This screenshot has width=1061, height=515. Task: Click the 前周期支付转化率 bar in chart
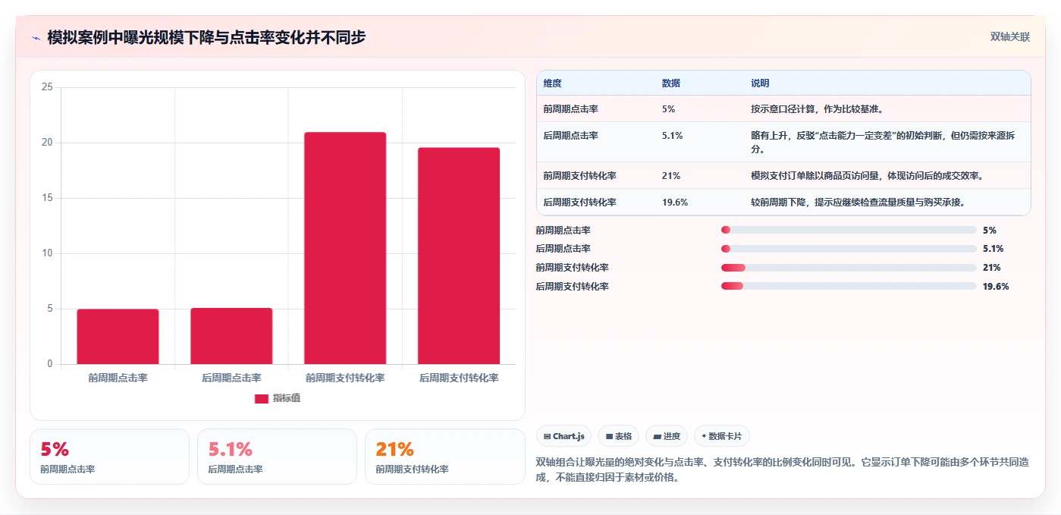345,248
